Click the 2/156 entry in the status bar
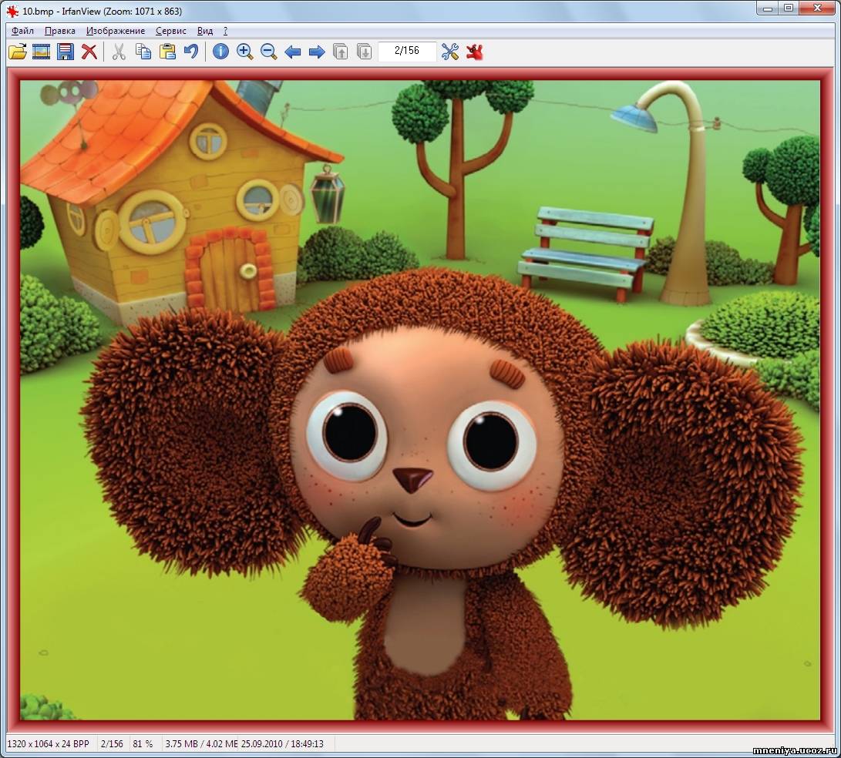The width and height of the screenshot is (841, 758). tap(112, 744)
